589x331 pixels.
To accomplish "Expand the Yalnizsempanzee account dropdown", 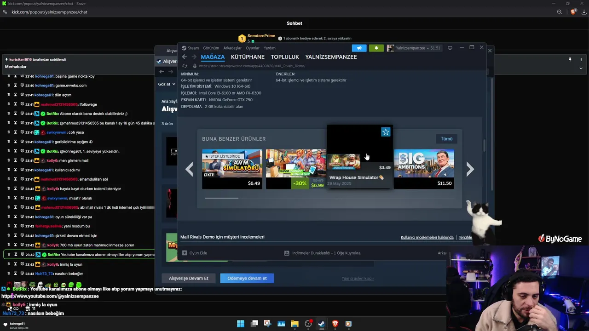I will tap(413, 48).
